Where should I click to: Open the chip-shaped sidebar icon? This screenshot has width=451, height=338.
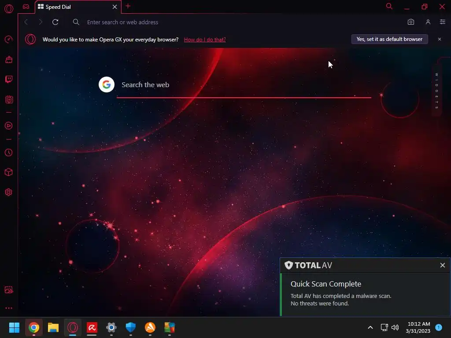(x=9, y=100)
